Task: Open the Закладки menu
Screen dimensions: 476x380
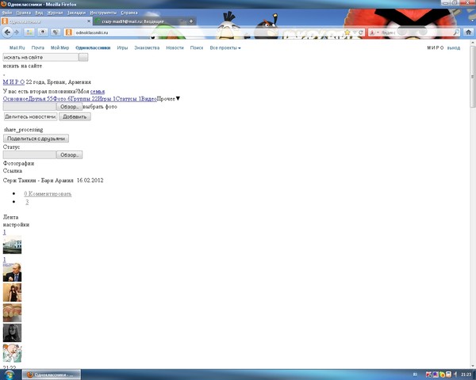Action: click(76, 13)
